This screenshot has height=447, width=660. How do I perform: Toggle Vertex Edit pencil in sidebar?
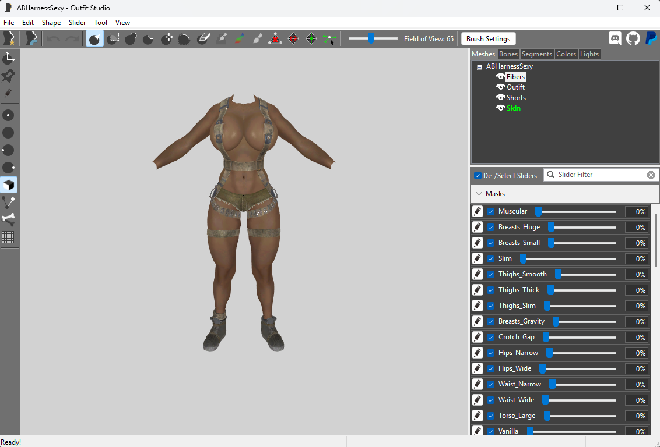click(8, 93)
